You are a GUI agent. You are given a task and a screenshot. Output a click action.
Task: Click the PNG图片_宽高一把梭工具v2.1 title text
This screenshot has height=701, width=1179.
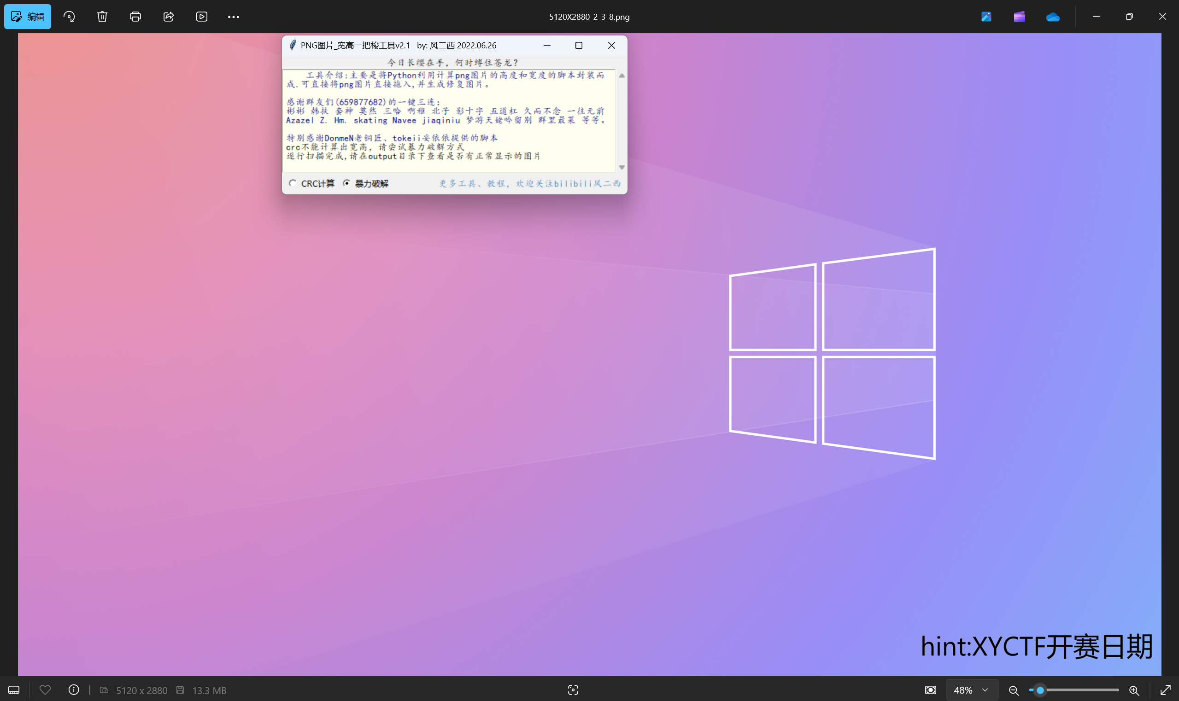click(x=355, y=45)
